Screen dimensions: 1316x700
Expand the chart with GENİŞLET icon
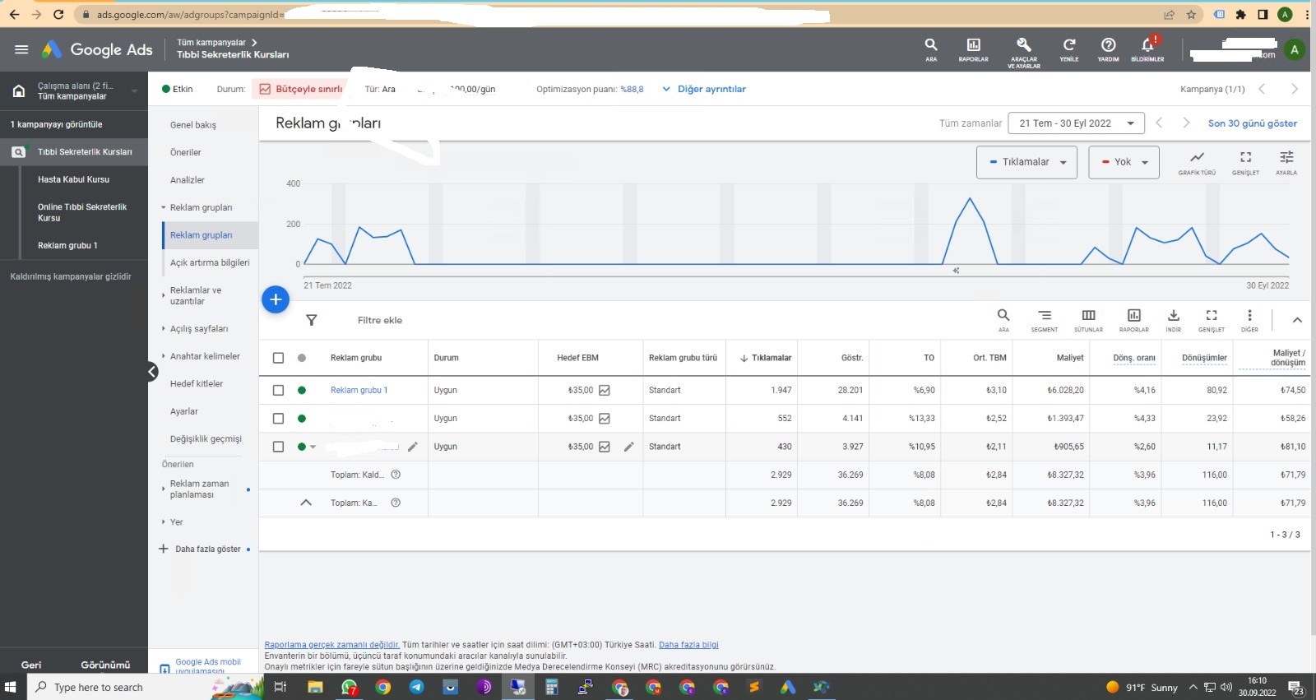tap(1245, 162)
